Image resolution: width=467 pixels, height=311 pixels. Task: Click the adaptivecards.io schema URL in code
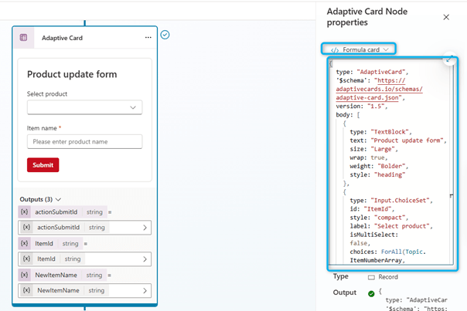(x=379, y=89)
